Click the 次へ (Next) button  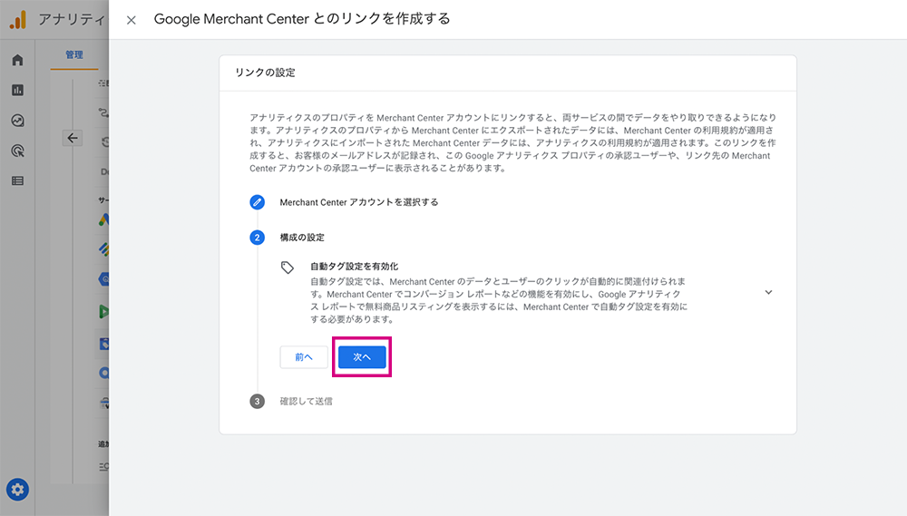coord(362,357)
